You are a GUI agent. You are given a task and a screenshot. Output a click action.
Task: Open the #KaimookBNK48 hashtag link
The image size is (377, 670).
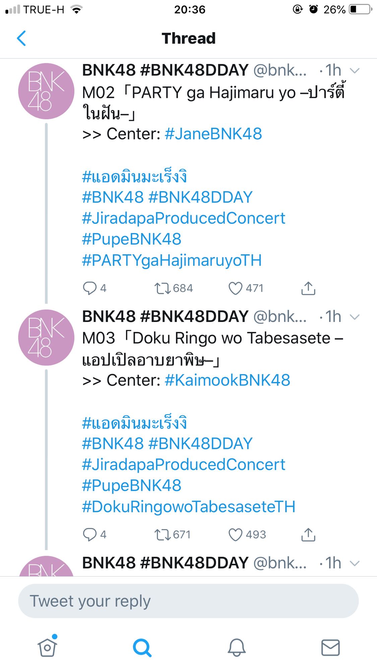pos(227,380)
